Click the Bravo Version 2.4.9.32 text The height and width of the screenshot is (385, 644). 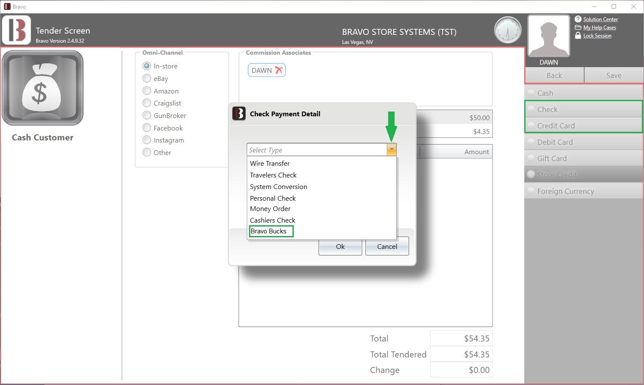pos(60,41)
